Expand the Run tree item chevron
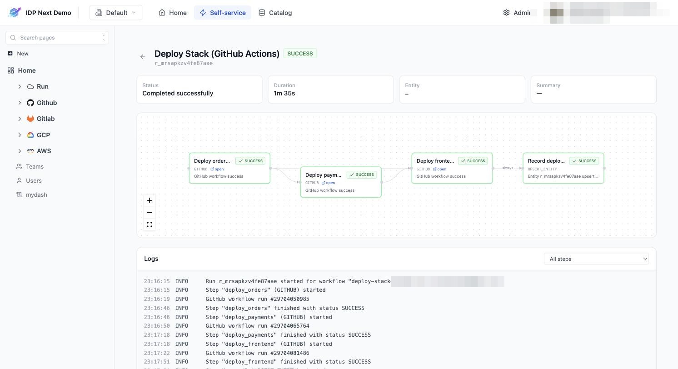 click(x=20, y=86)
